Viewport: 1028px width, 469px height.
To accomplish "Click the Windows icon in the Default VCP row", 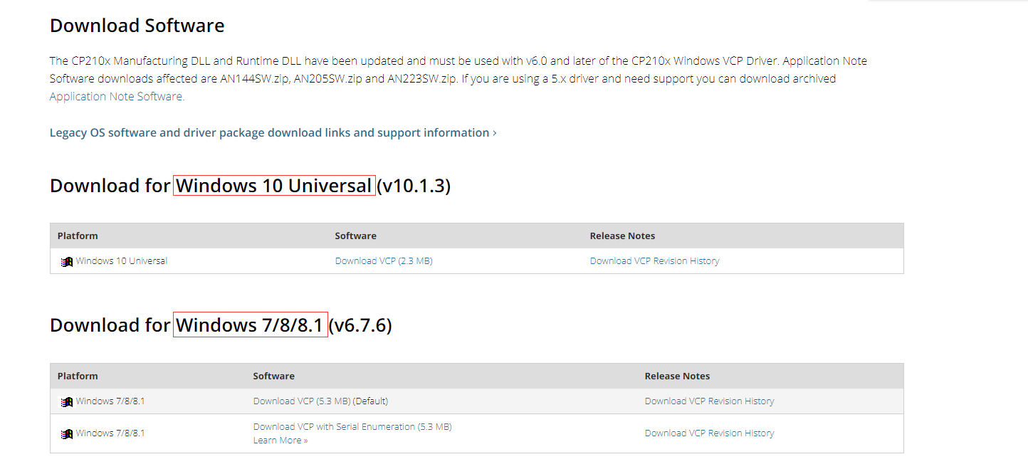I will click(67, 402).
